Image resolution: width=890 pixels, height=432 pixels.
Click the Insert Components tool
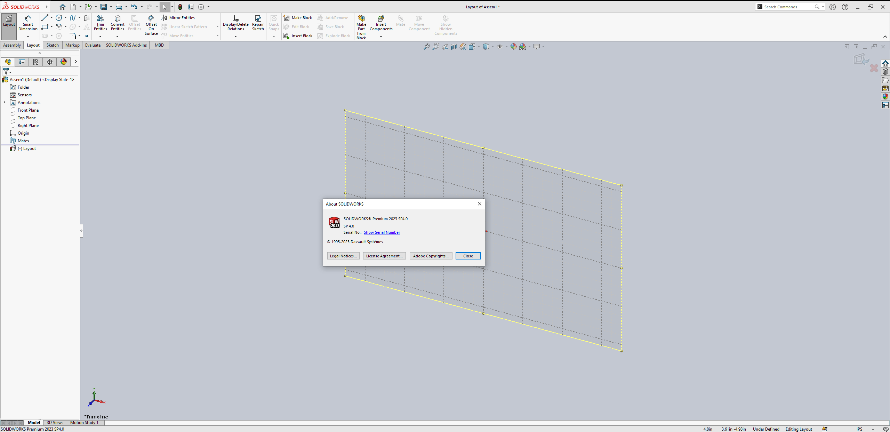pos(381,23)
